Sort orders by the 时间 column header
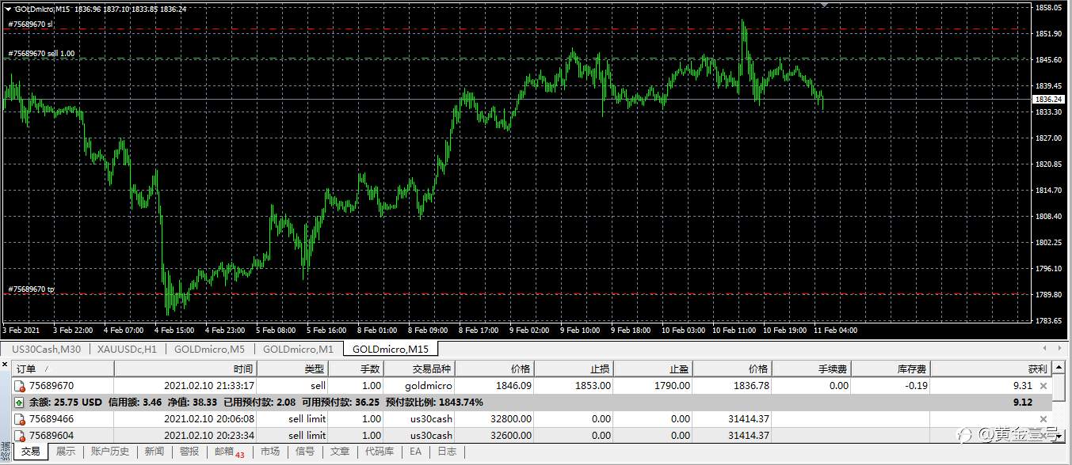Image resolution: width=1072 pixels, height=465 pixels. click(x=185, y=369)
